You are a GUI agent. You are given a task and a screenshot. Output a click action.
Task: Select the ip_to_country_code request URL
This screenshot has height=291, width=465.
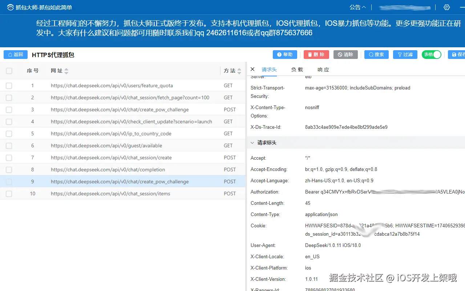pyautogui.click(x=111, y=134)
